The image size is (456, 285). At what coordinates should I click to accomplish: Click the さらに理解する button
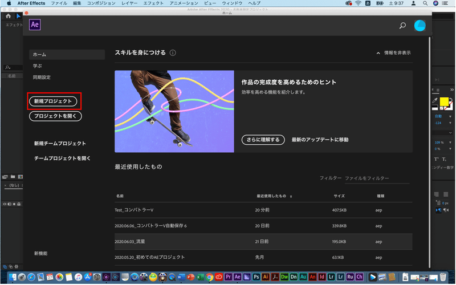coord(263,140)
